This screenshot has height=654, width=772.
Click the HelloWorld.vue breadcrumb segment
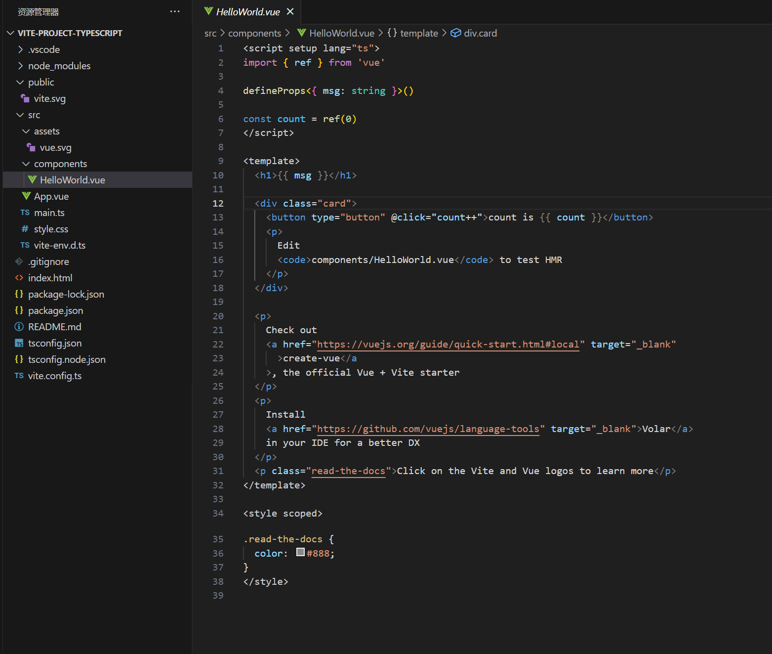[342, 33]
